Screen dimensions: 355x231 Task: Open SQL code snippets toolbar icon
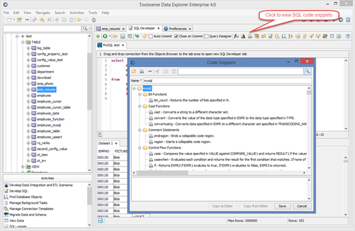coord(250,36)
